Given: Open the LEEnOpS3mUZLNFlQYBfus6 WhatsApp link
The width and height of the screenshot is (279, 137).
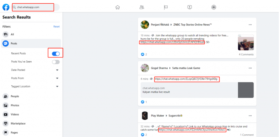Looking at the screenshot, I should coord(172,42).
